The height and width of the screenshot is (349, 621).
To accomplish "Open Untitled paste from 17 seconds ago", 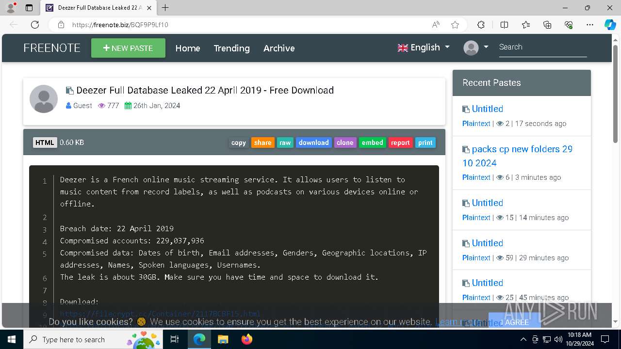I will point(488,109).
